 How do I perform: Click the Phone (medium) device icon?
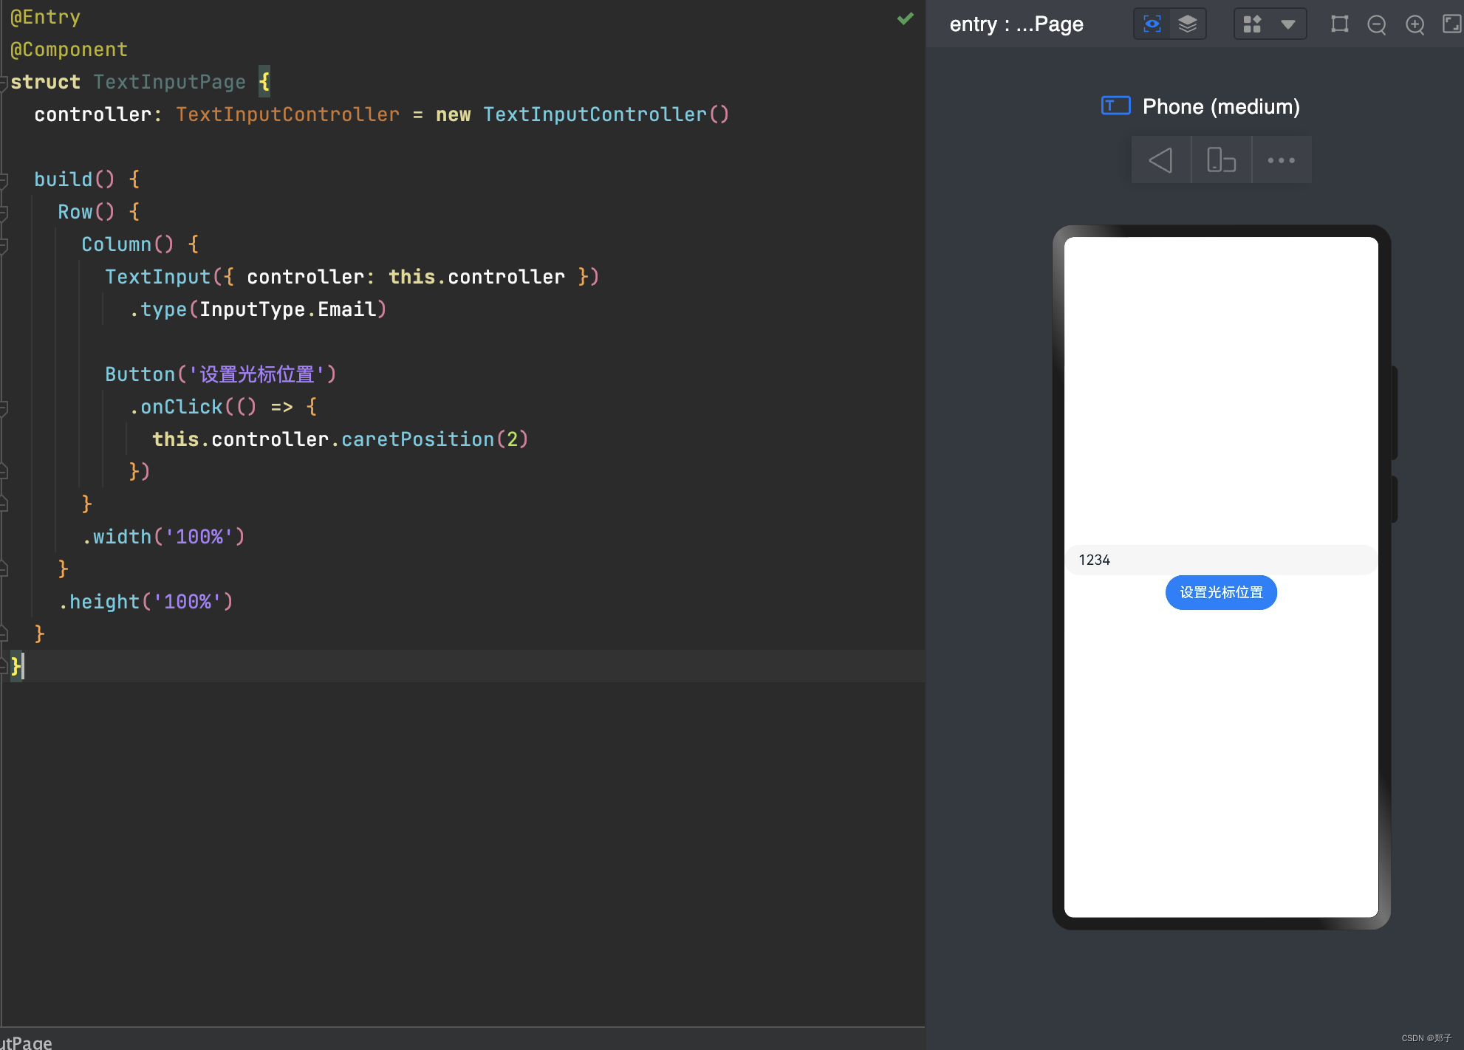[x=1115, y=106]
